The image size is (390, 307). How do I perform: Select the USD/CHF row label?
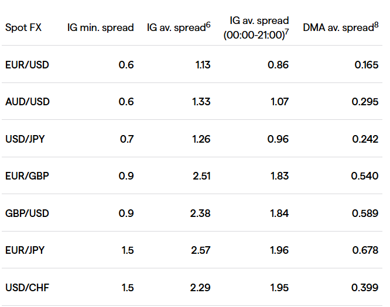tap(27, 287)
